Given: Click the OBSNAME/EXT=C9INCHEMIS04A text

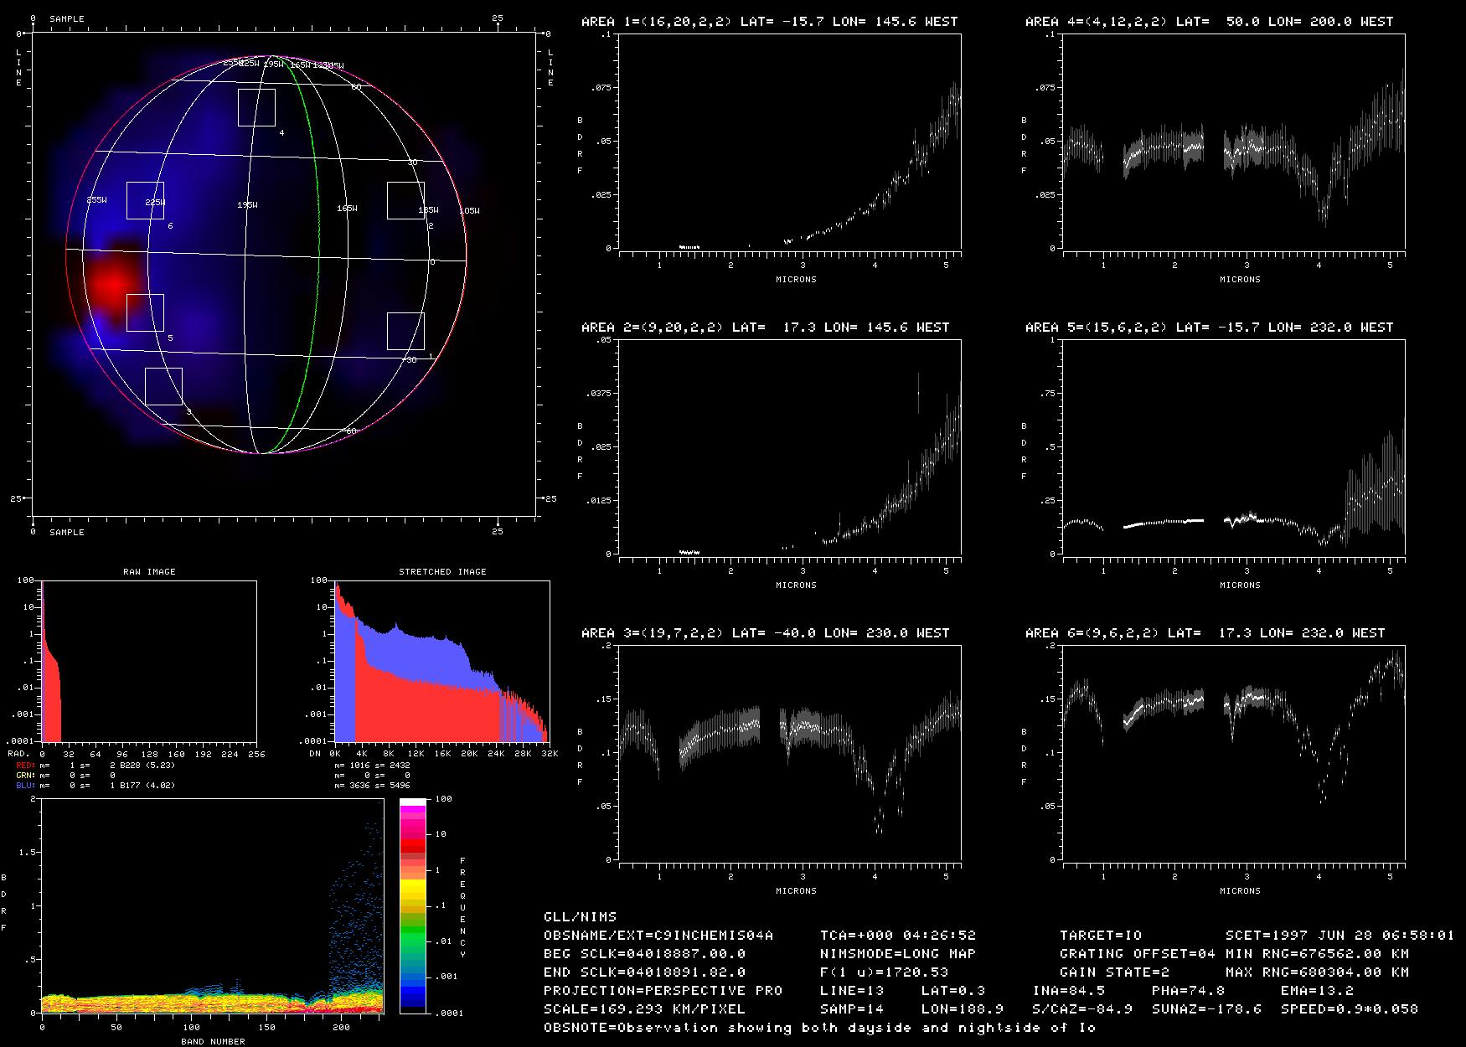Looking at the screenshot, I should [x=658, y=935].
